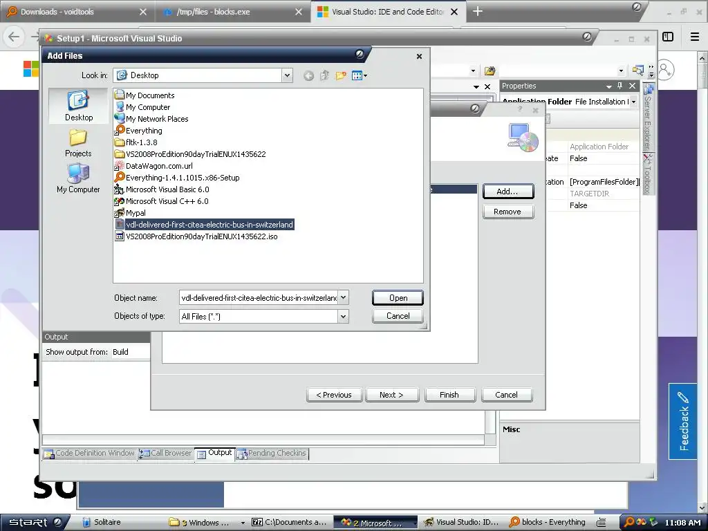Click the find-in-files toolbar icon

tap(638, 71)
